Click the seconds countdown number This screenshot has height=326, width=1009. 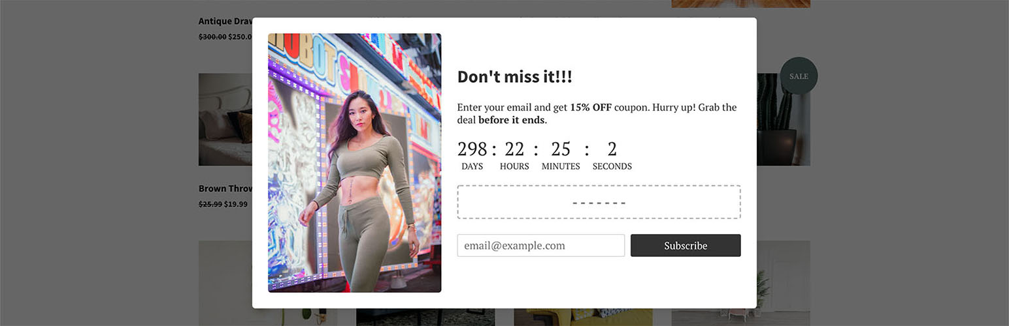point(612,149)
